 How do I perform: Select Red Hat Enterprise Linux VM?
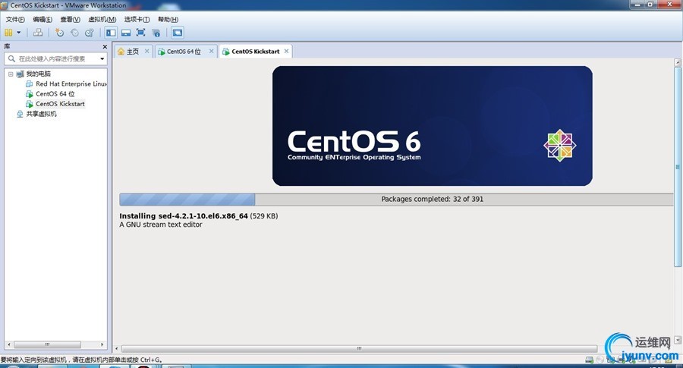click(x=71, y=83)
